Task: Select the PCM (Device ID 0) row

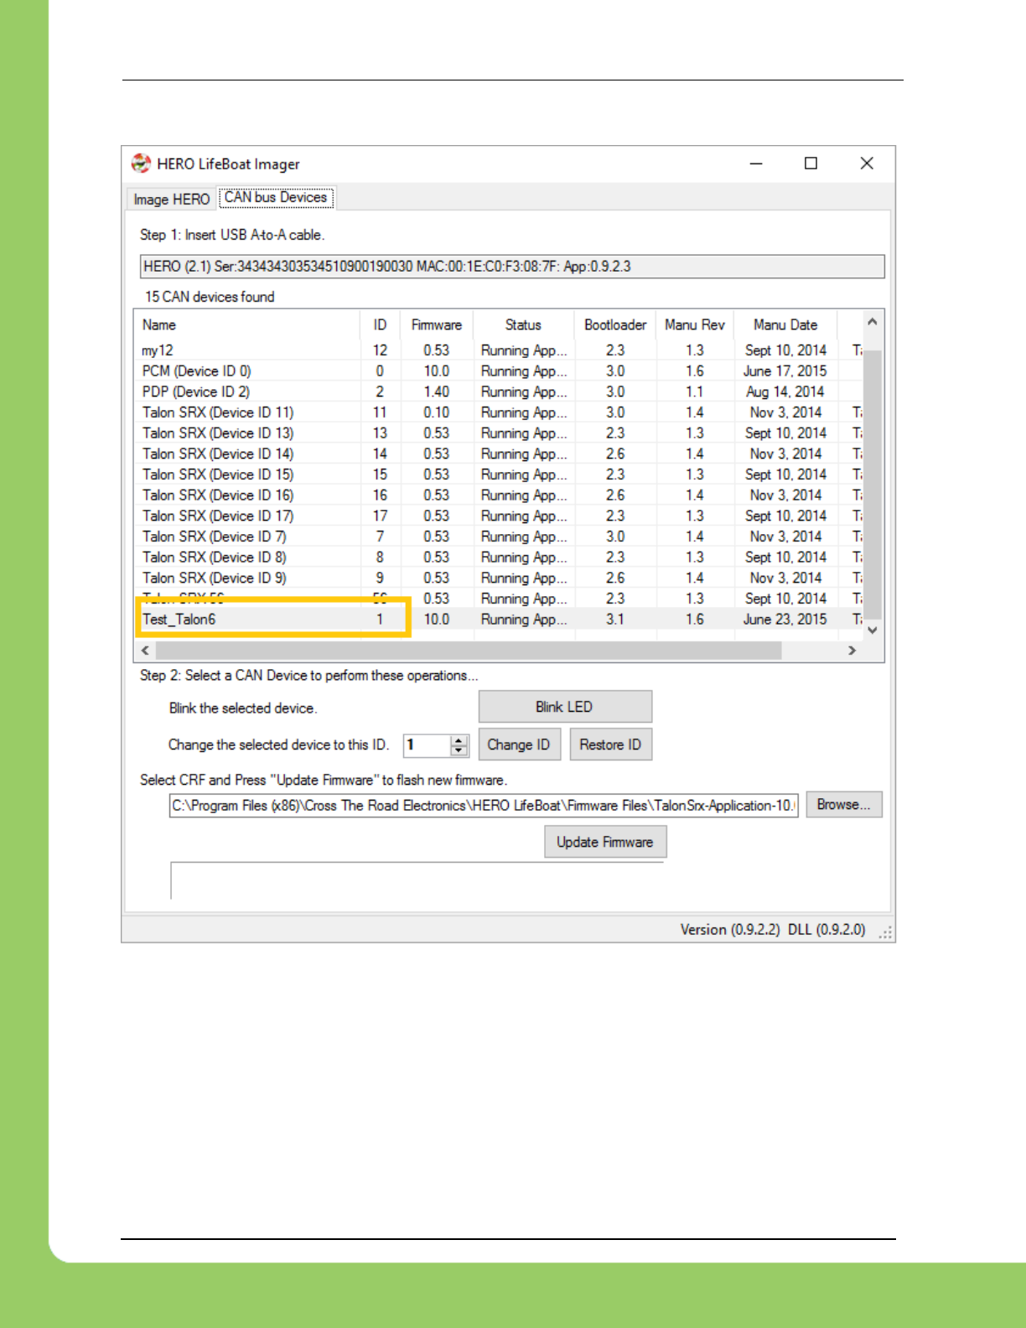Action: [x=499, y=371]
